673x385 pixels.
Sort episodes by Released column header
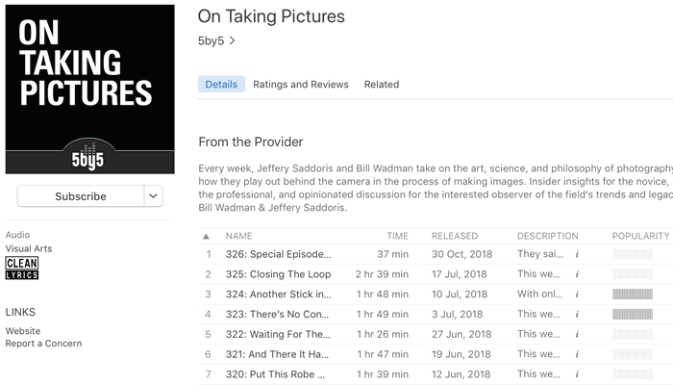[x=455, y=236]
